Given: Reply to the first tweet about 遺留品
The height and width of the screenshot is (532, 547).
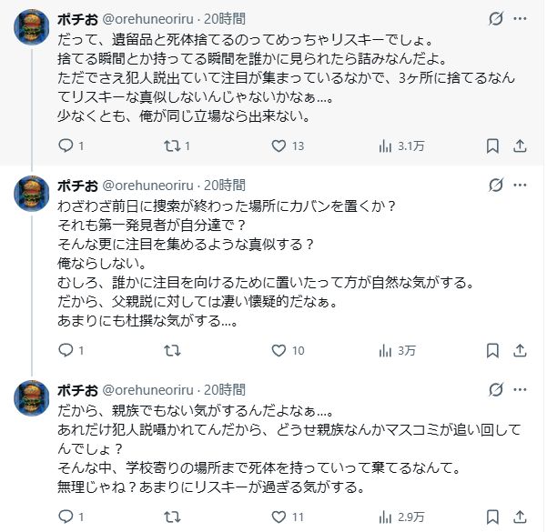Looking at the screenshot, I should point(66,146).
